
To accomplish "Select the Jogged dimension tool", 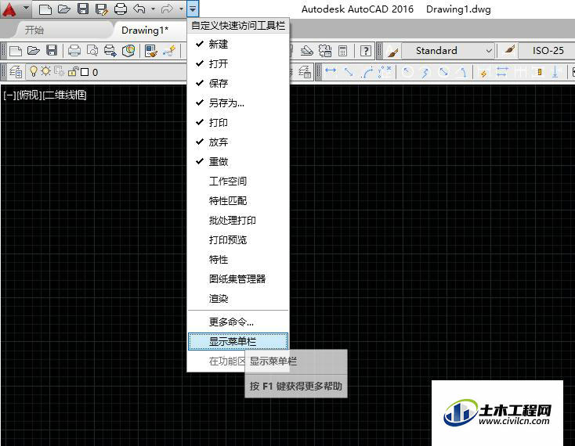I will (x=425, y=72).
